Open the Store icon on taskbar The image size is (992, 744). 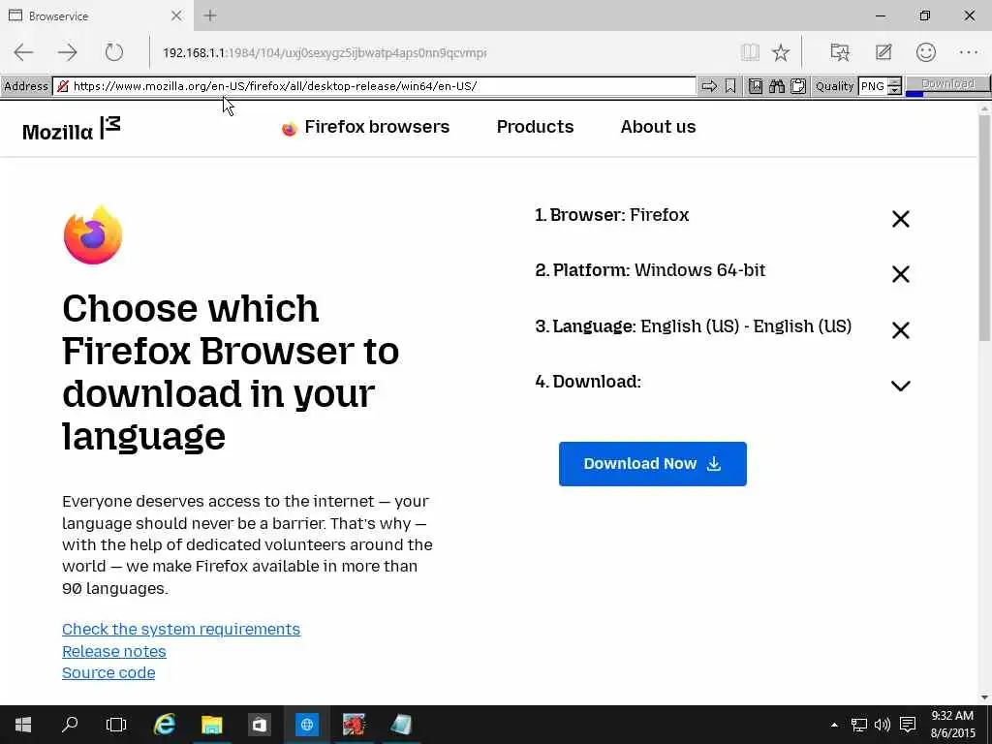tap(260, 725)
